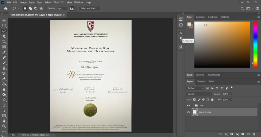Image resolution: width=261 pixels, height=137 pixels.
Task: Select the Lasso tool in toolbar
Action: pyautogui.click(x=4, y=31)
